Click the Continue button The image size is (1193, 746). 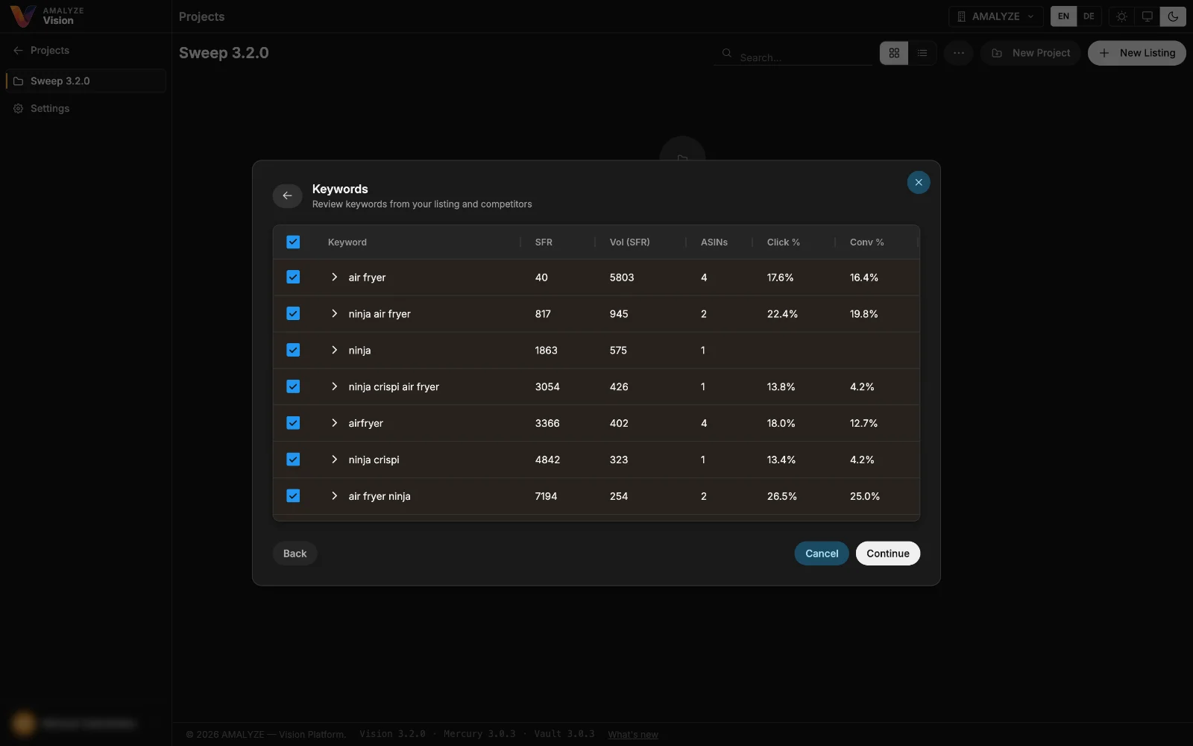point(887,554)
